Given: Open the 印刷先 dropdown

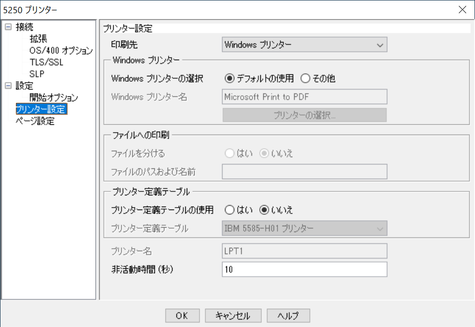Looking at the screenshot, I should pos(304,45).
